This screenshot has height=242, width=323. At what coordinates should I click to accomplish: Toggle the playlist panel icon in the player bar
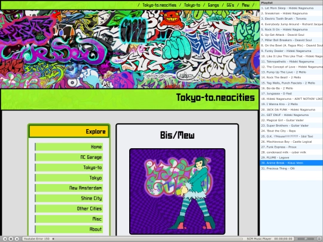319,238
